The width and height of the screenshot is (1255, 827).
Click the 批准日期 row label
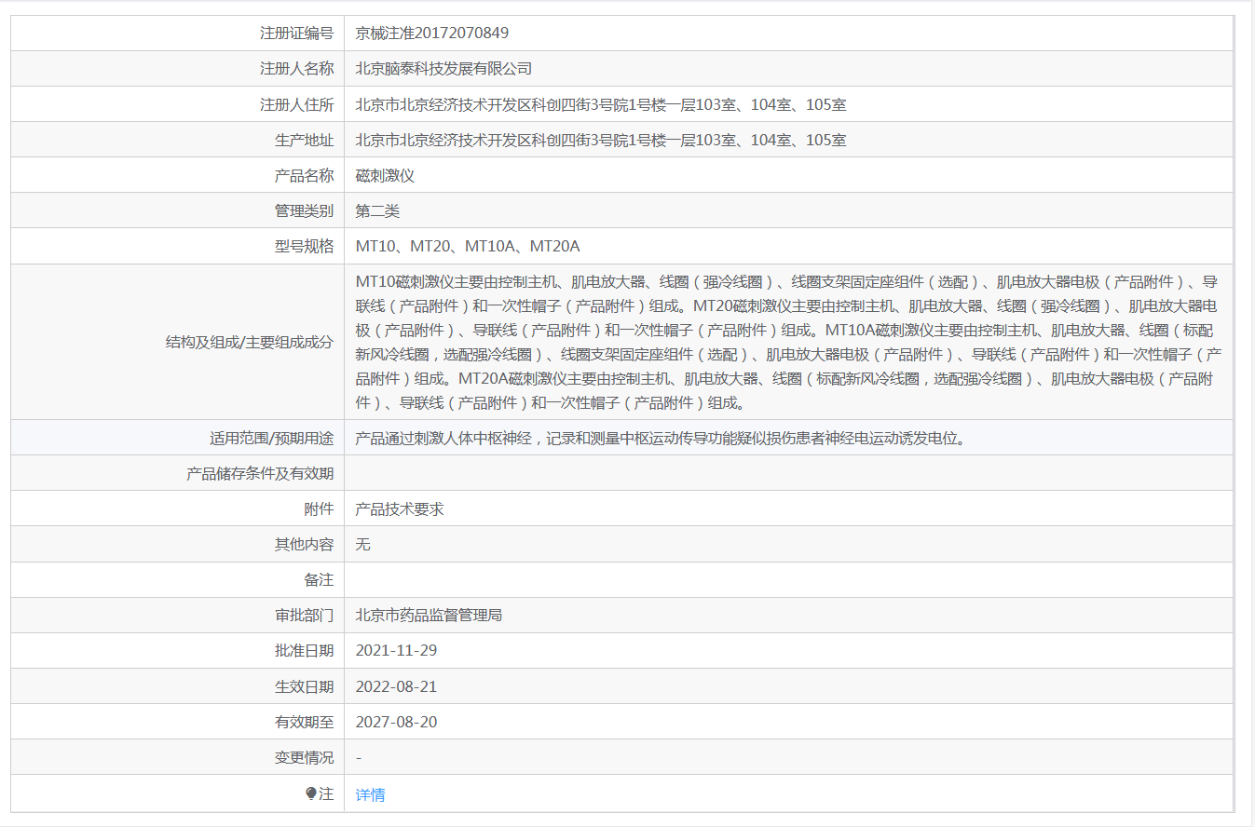(x=304, y=651)
